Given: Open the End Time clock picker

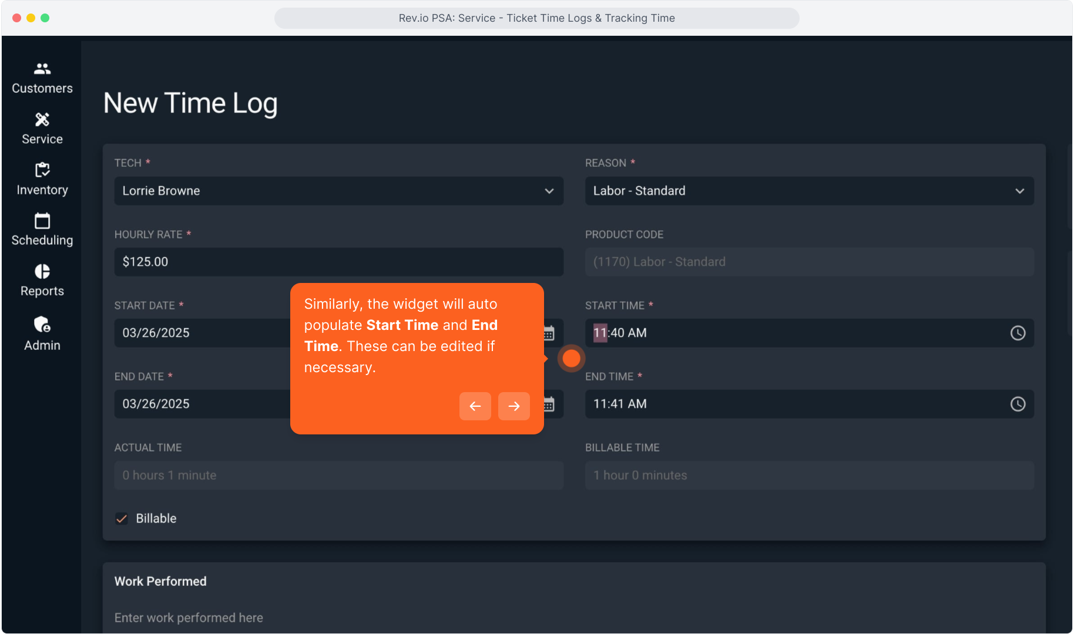Looking at the screenshot, I should tap(1018, 404).
